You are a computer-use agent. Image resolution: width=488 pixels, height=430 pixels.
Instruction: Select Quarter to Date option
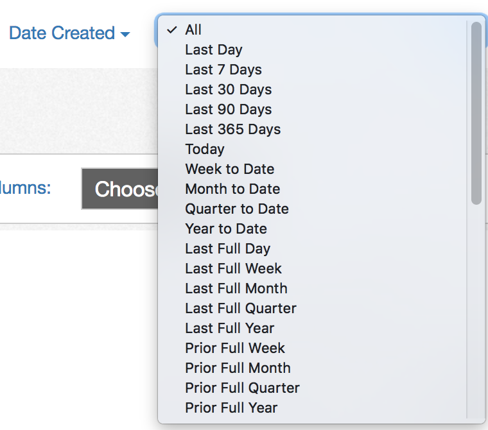tap(237, 209)
